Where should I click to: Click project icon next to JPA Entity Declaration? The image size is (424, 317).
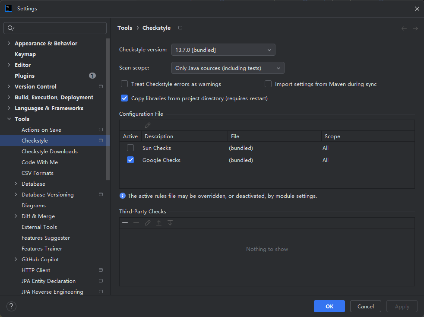[x=101, y=281]
